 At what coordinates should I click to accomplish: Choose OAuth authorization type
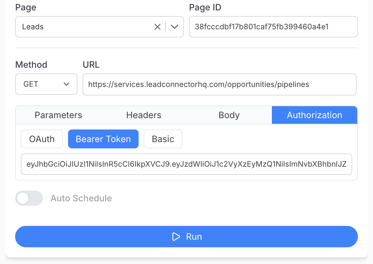(42, 139)
